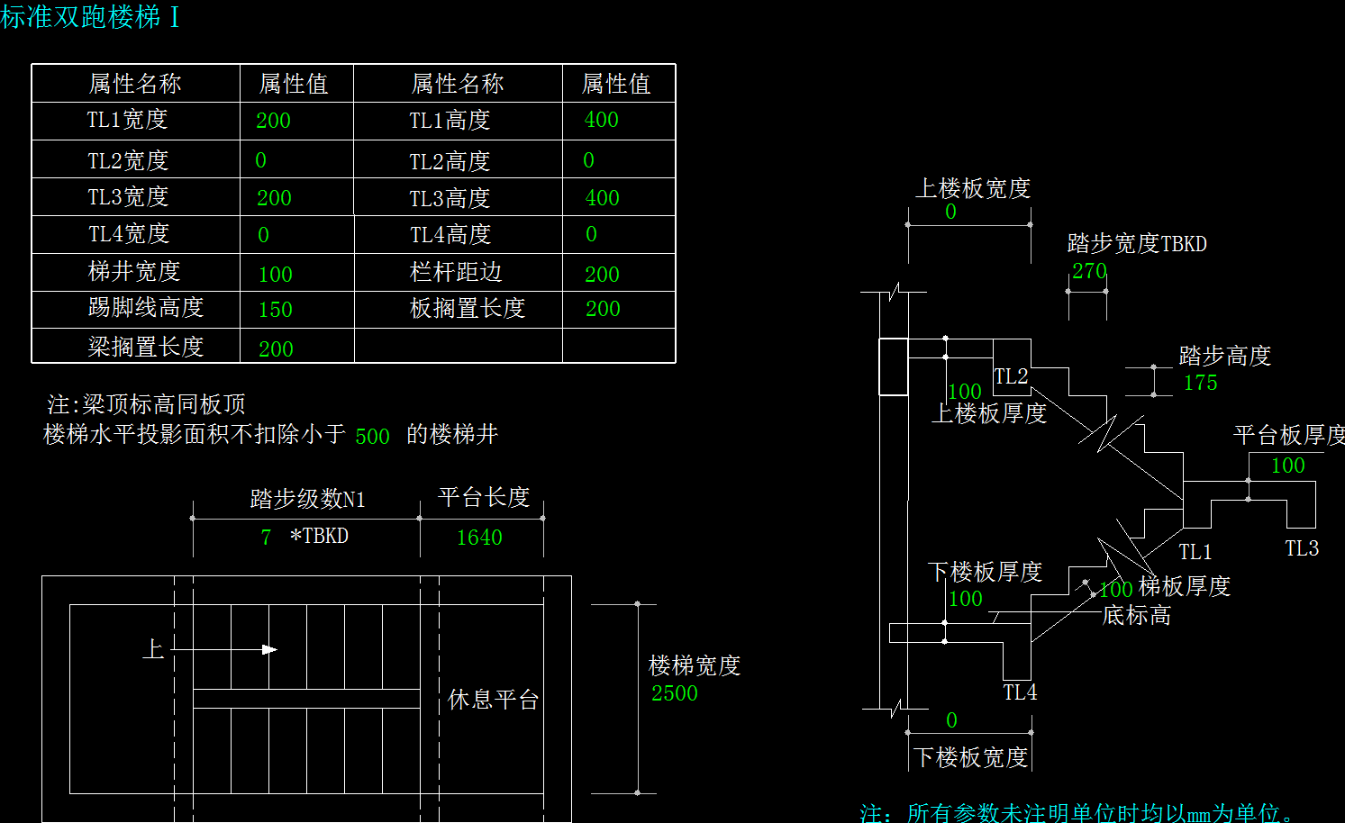
Task: Edit the stairwell area threshold value 500
Action: (372, 437)
